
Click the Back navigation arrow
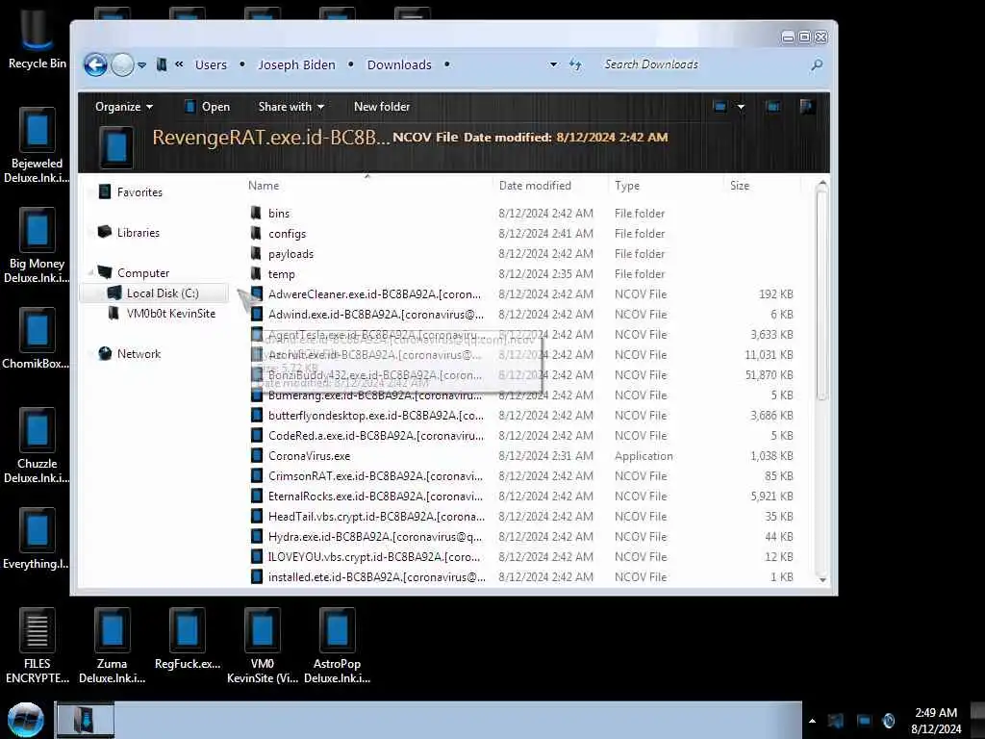pyautogui.click(x=95, y=64)
